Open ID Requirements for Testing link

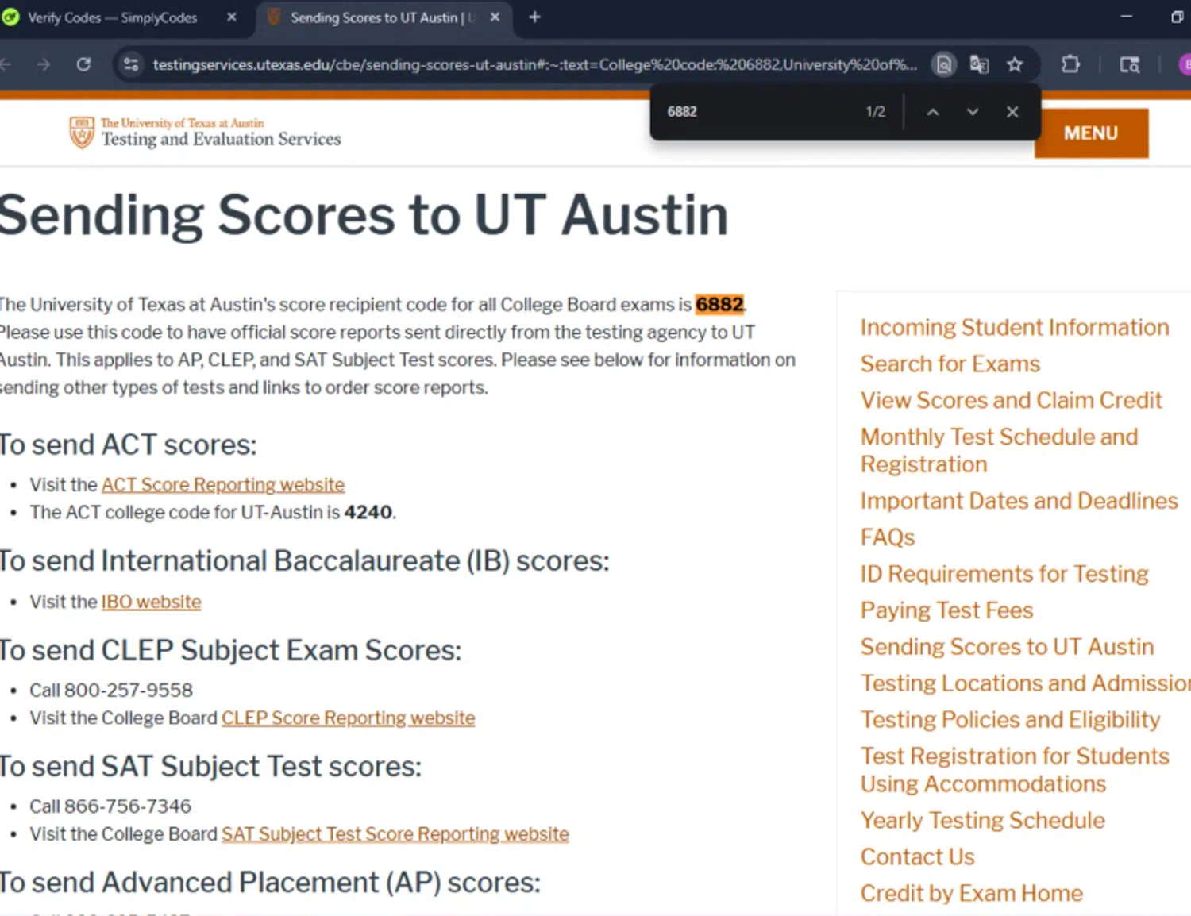point(1004,574)
